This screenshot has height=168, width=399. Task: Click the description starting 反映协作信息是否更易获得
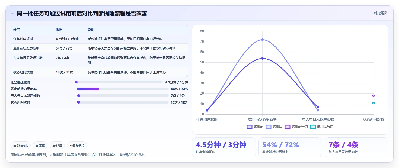127,72
